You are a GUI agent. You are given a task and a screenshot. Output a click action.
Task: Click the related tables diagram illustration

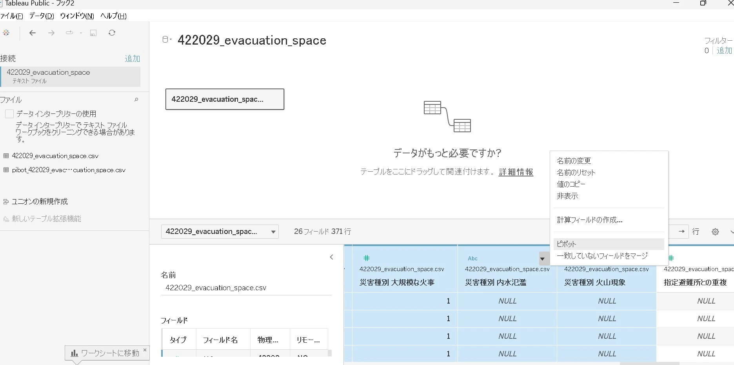[x=447, y=117]
